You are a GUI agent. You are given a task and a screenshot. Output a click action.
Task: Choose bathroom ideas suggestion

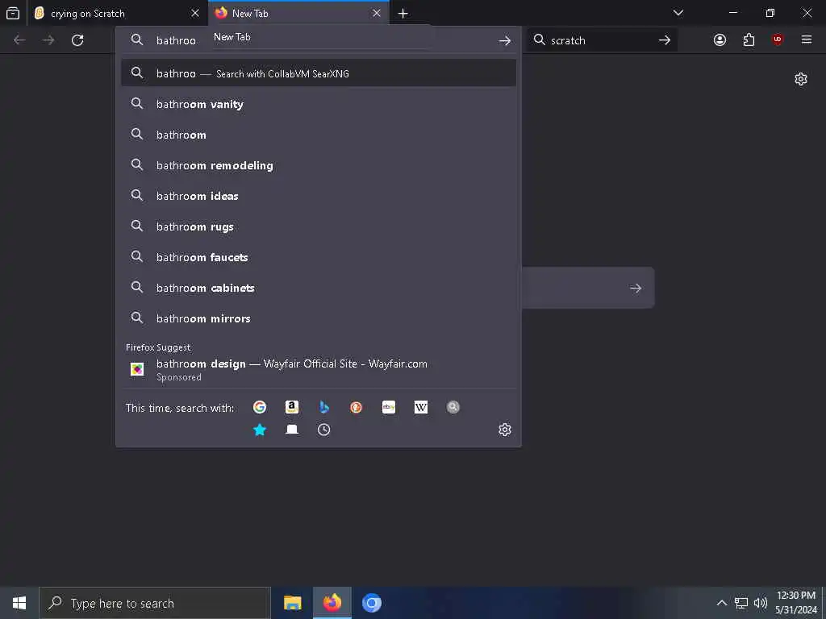tap(318, 195)
